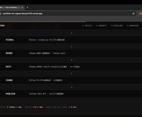Click the arrow between THUMB and PUBLISH
142x117 pixels.
(72, 87)
